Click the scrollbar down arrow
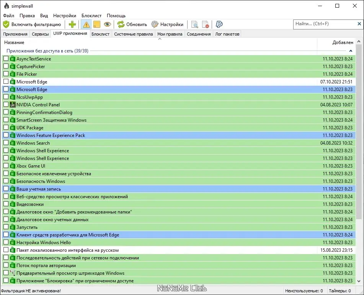 click(359, 281)
